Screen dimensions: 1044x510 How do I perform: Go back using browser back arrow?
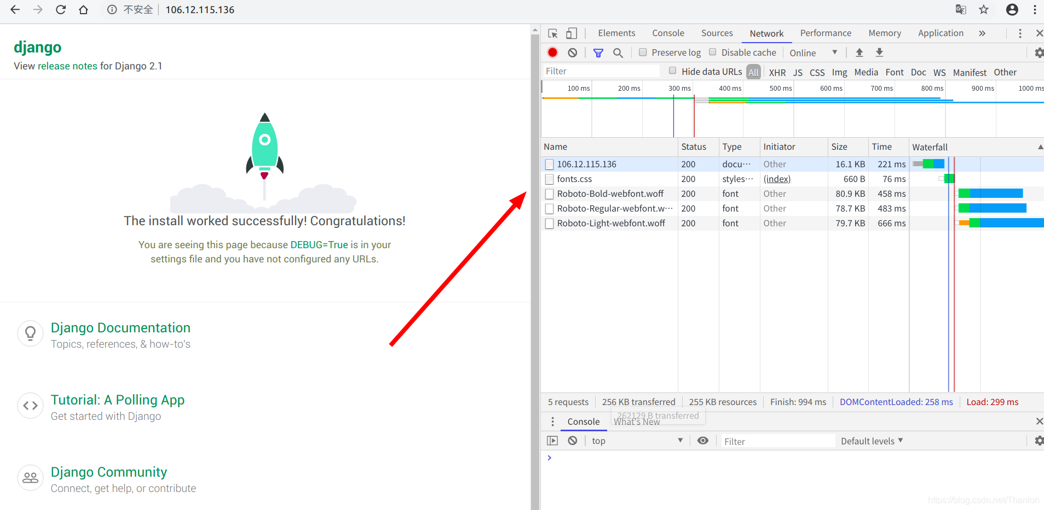(15, 10)
